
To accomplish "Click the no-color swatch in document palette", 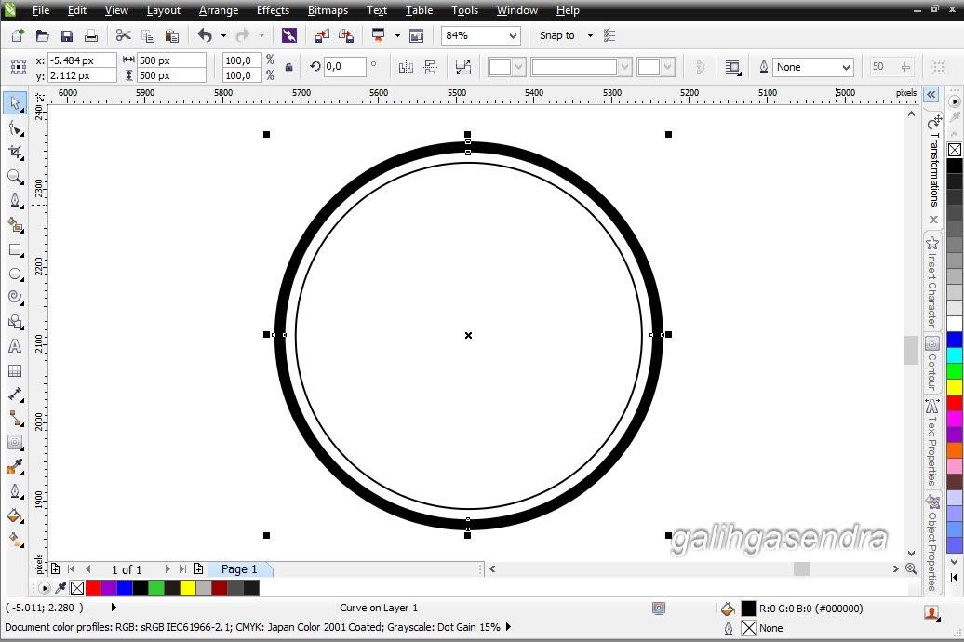I will (77, 588).
